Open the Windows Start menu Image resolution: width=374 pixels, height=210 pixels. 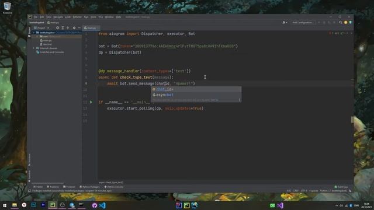[4, 205]
